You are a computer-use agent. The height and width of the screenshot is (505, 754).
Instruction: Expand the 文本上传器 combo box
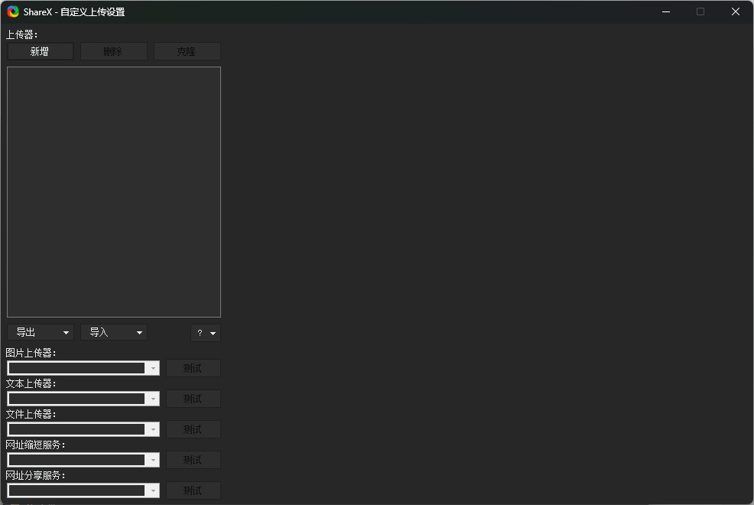pos(83,399)
